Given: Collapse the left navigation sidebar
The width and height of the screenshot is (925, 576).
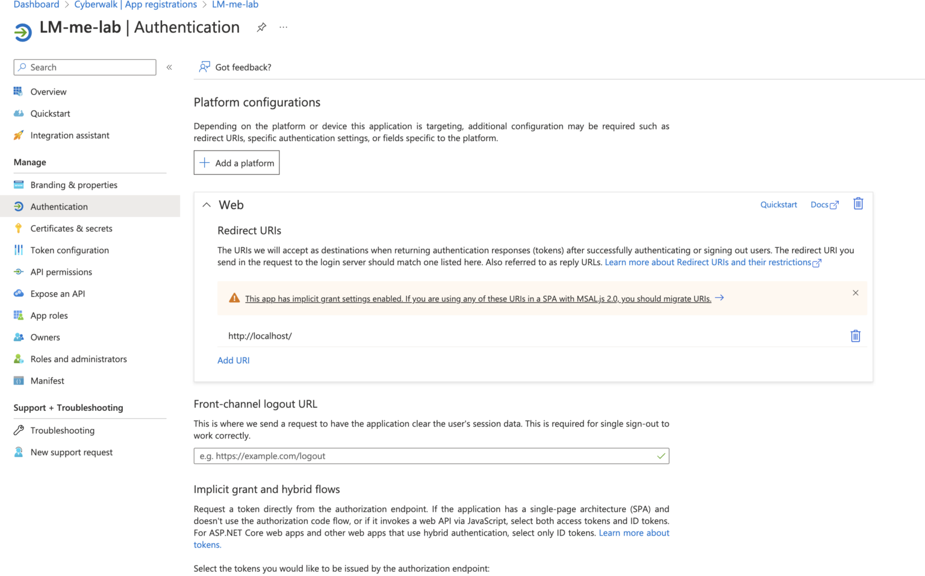Looking at the screenshot, I should (169, 67).
